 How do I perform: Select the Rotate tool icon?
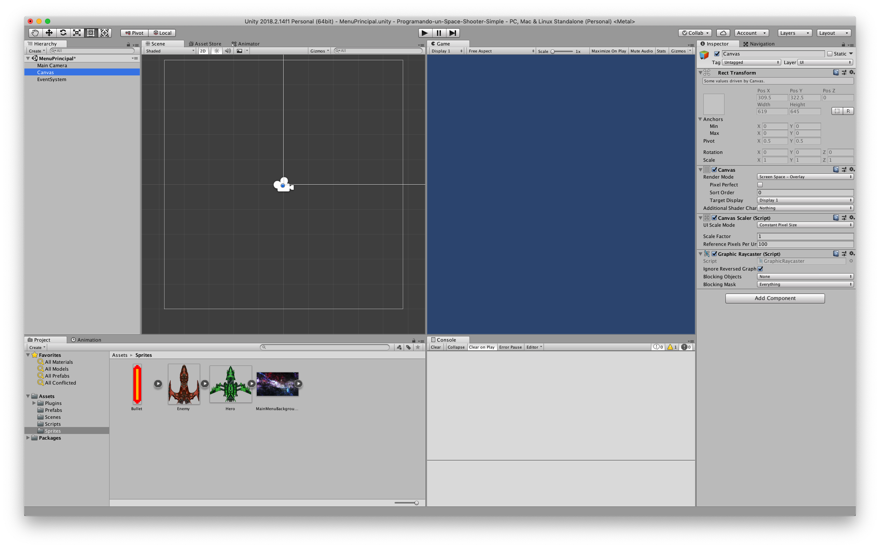(x=63, y=33)
